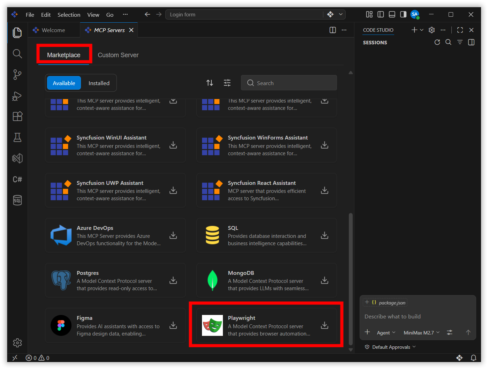Install Syncfusion React Assistant server

324,190
